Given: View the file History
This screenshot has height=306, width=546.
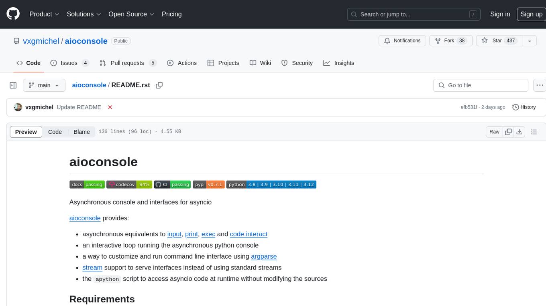Looking at the screenshot, I should (x=524, y=107).
